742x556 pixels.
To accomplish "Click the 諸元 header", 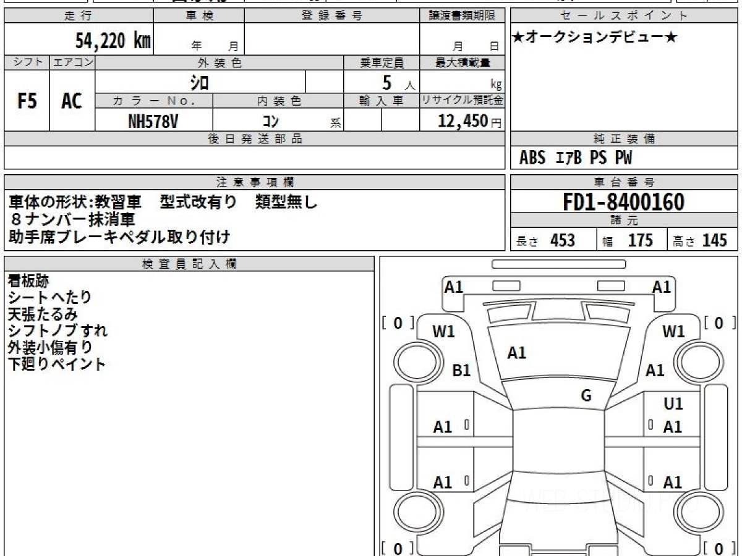I will click(x=625, y=221).
